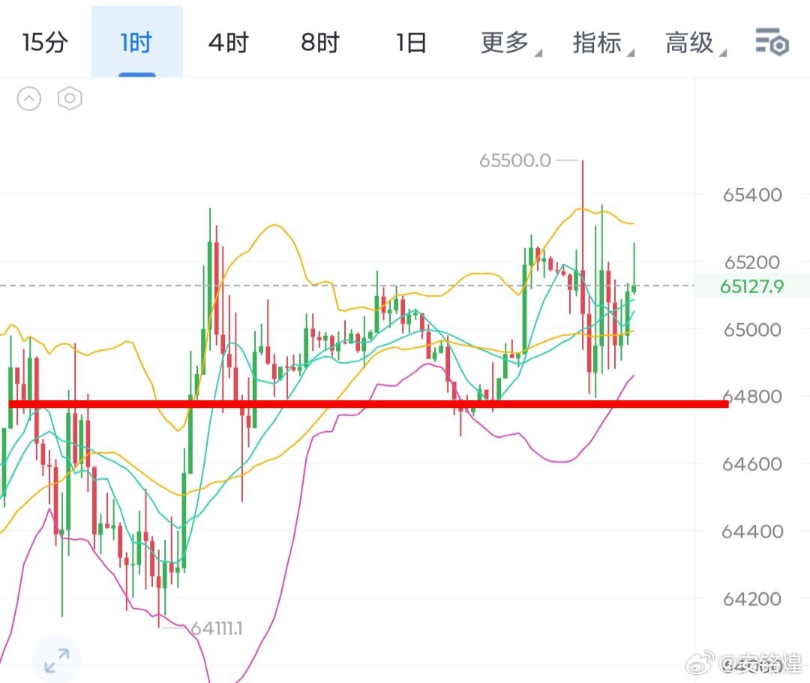Image resolution: width=810 pixels, height=683 pixels.
Task: Click the 65000 price axis label
Action: click(752, 329)
